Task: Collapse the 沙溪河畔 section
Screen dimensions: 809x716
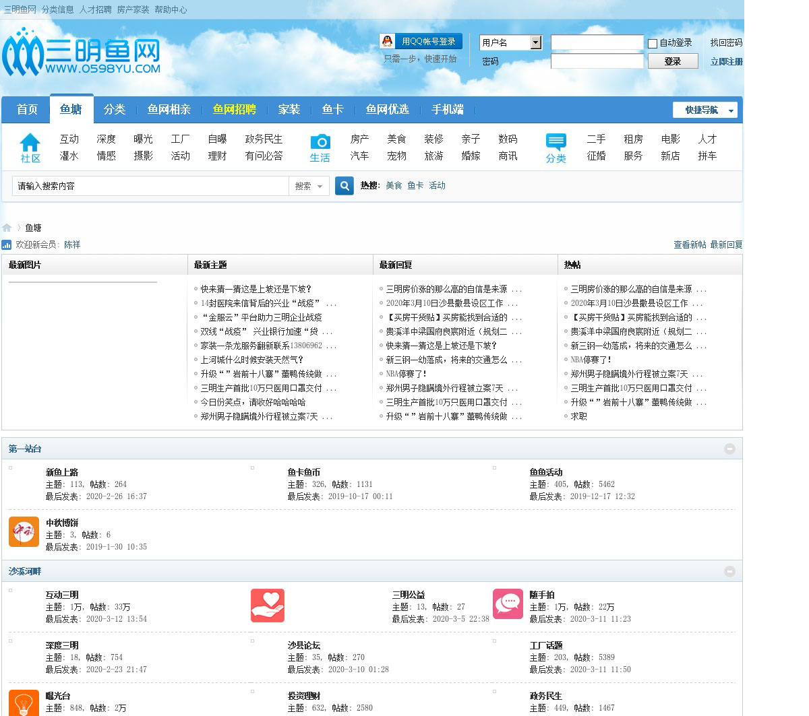Action: [729, 571]
